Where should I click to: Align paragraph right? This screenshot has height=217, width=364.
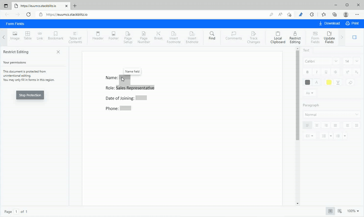pos(326,125)
